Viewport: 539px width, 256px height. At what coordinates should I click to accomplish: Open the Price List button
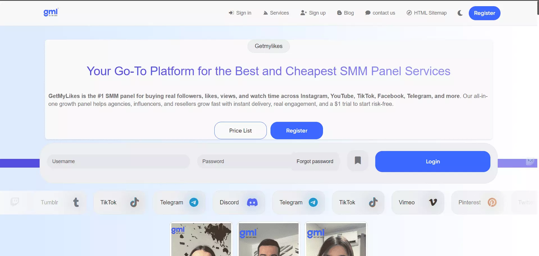(240, 131)
